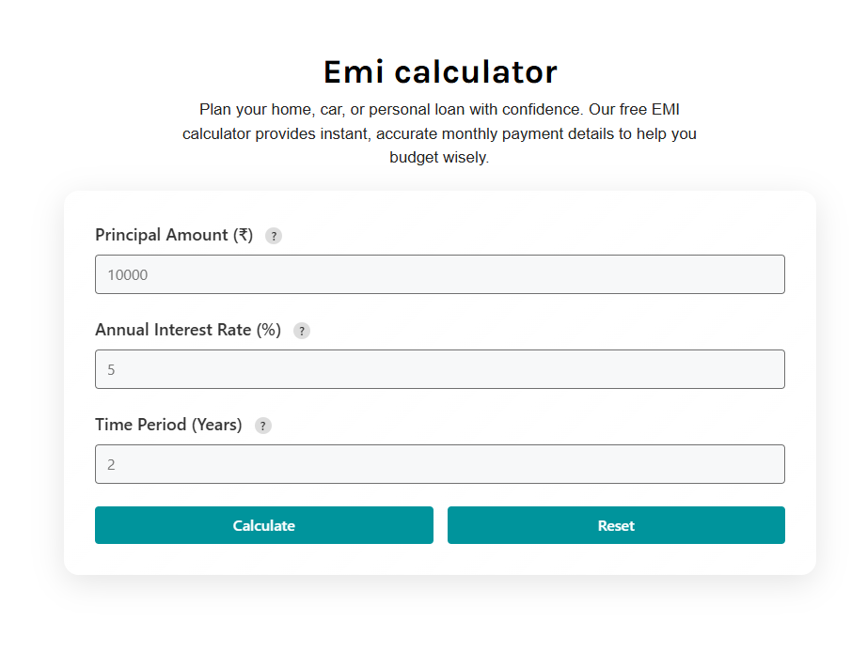Click the Principal Amount (₹) label text

(x=174, y=235)
